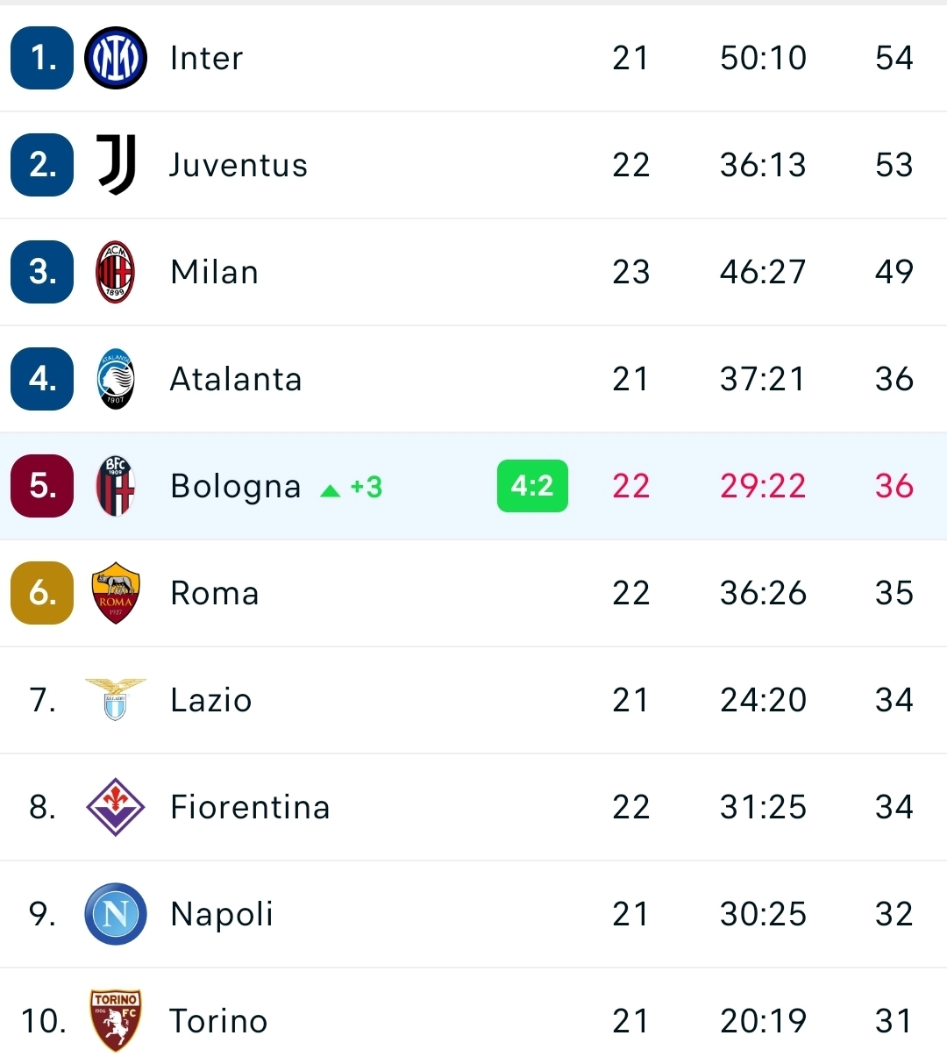Viewport: 947px width, 1064px height.
Task: Select Milan's 49 points value
Action: [894, 272]
